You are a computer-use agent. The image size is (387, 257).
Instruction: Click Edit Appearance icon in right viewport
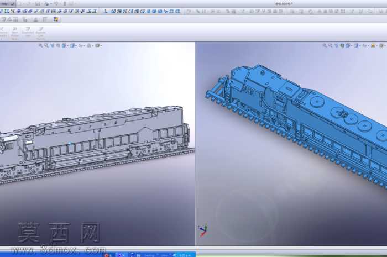pos(373,46)
